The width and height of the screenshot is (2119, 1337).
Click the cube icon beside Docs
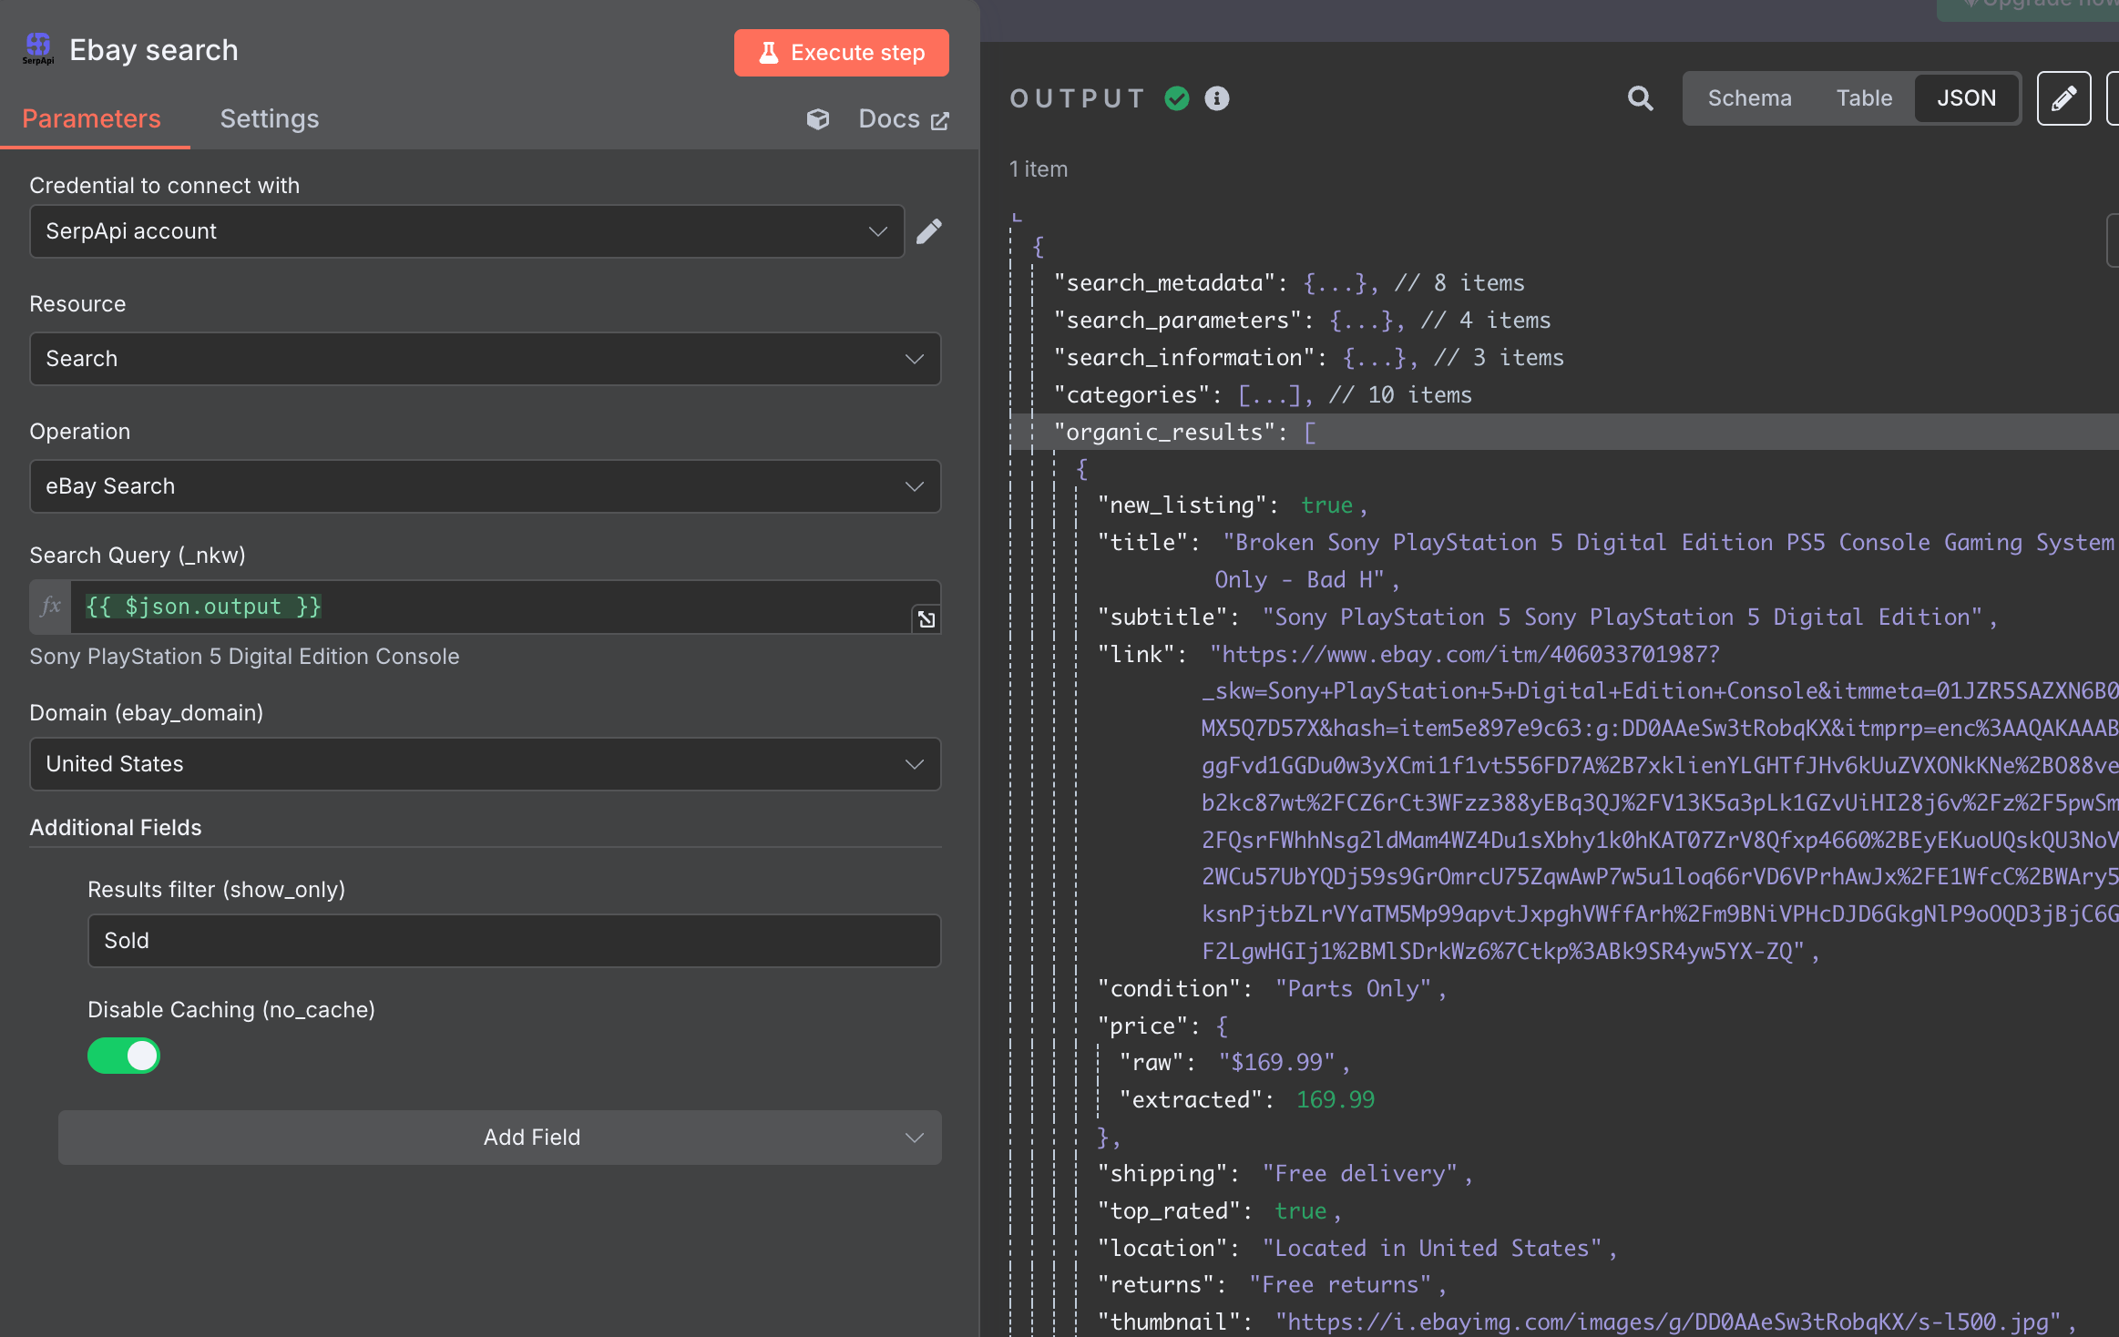point(818,119)
